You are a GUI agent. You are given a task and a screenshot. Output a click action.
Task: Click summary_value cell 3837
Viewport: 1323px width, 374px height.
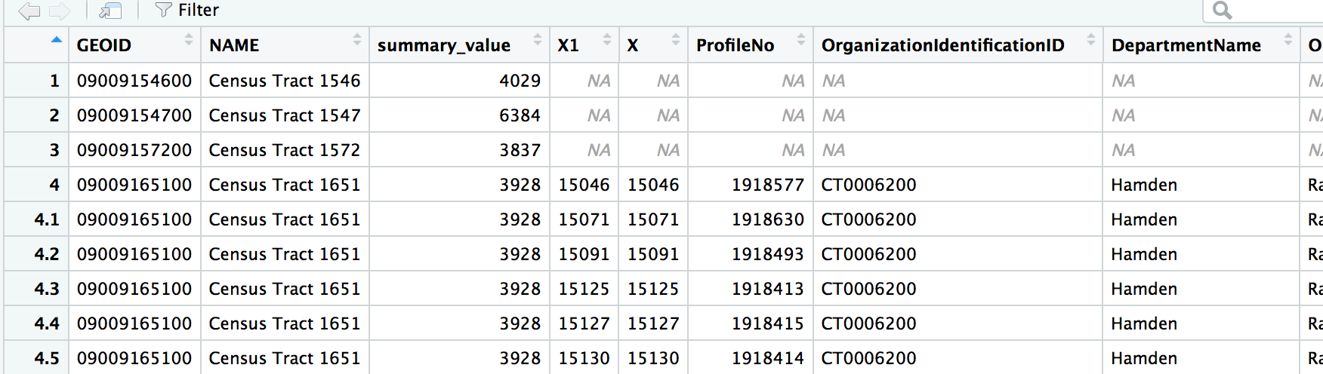pyautogui.click(x=520, y=150)
